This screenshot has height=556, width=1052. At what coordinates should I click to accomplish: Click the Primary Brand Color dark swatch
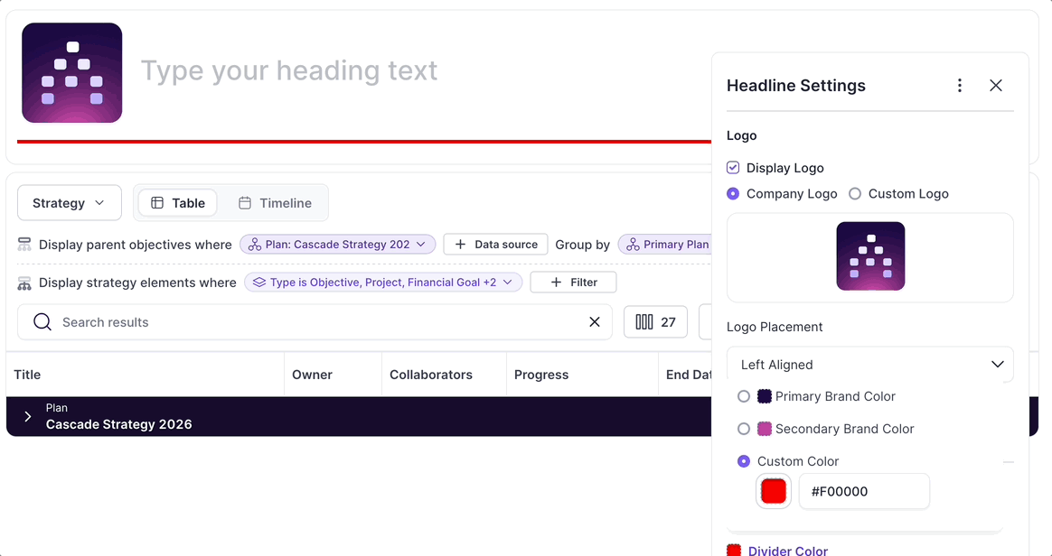coord(765,396)
